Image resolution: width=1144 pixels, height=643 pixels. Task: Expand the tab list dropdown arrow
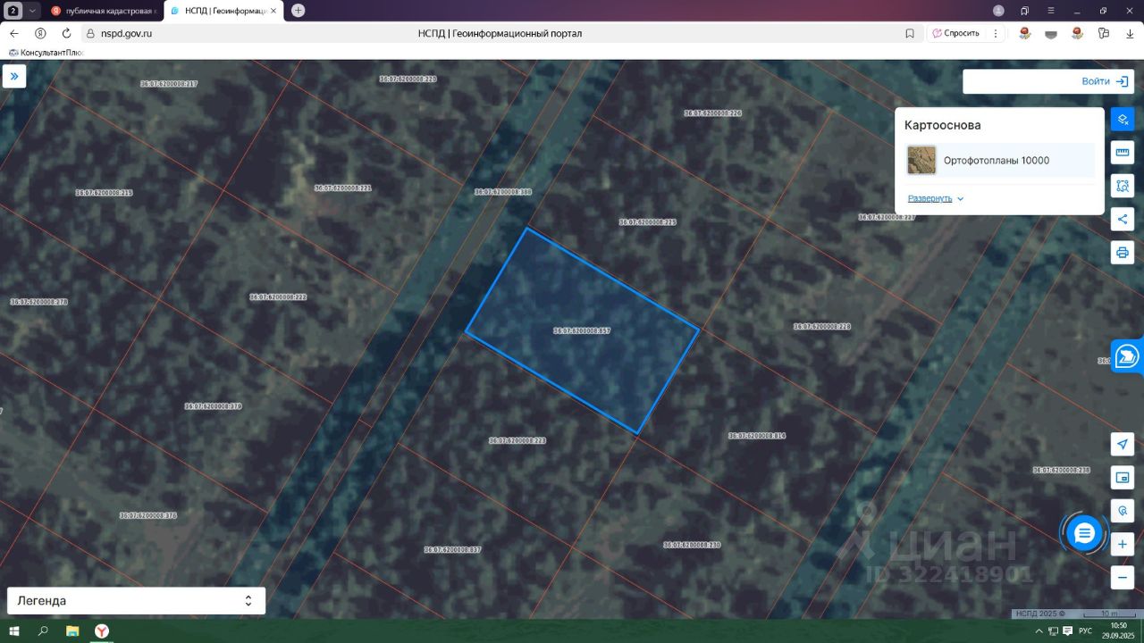click(33, 11)
